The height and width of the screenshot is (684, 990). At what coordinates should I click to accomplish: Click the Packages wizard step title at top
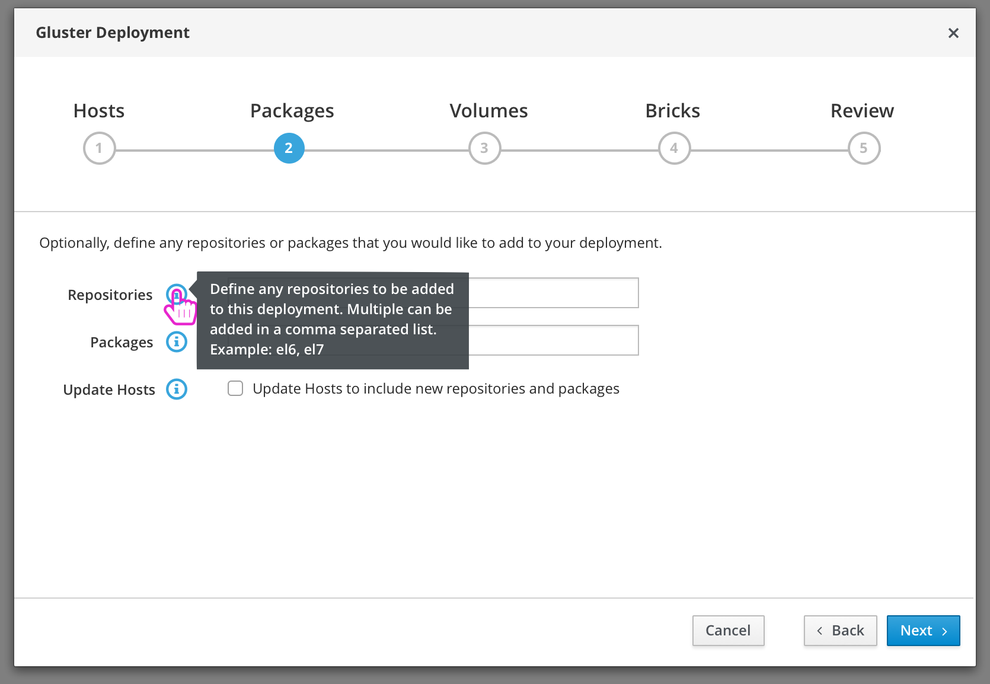tap(292, 111)
